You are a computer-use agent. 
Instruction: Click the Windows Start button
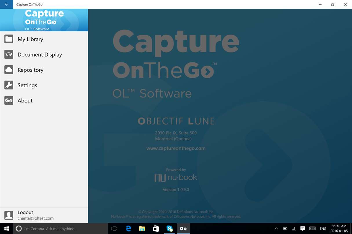point(6,229)
